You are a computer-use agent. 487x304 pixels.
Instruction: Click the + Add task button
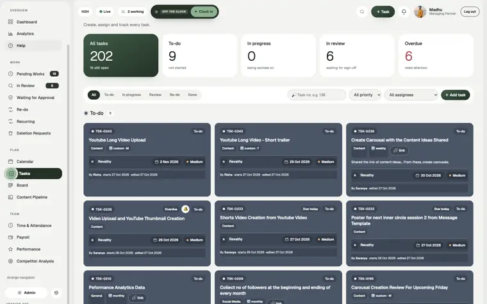point(456,95)
